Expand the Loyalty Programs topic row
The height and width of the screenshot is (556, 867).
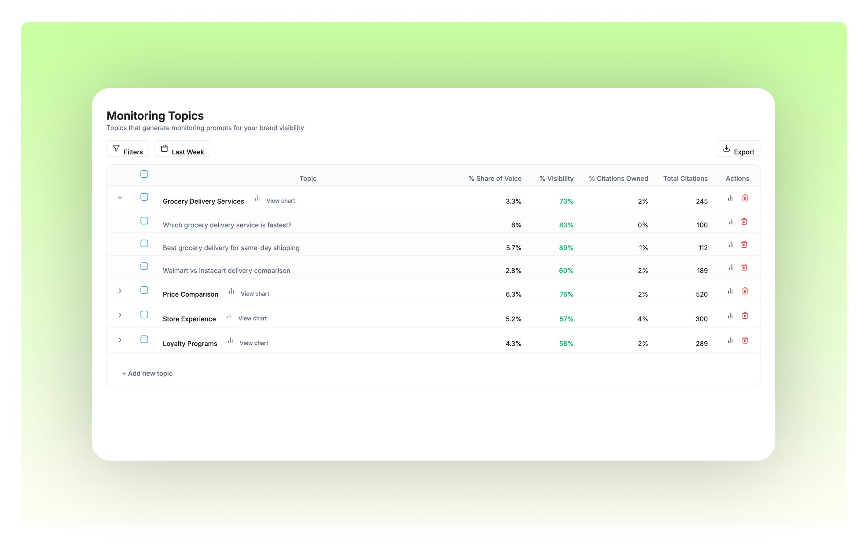pyautogui.click(x=120, y=340)
